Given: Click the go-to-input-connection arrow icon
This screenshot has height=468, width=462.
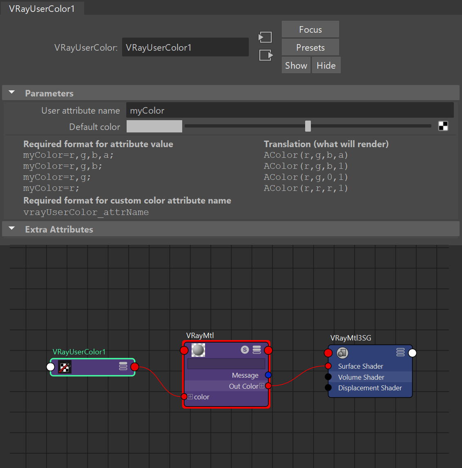Looking at the screenshot, I should pyautogui.click(x=265, y=37).
